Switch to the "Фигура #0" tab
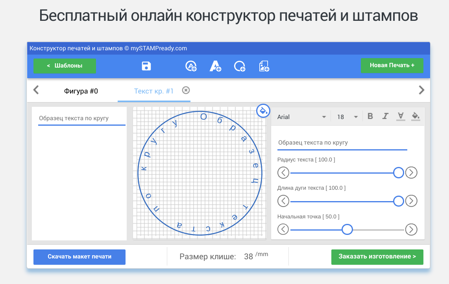 click(x=81, y=91)
